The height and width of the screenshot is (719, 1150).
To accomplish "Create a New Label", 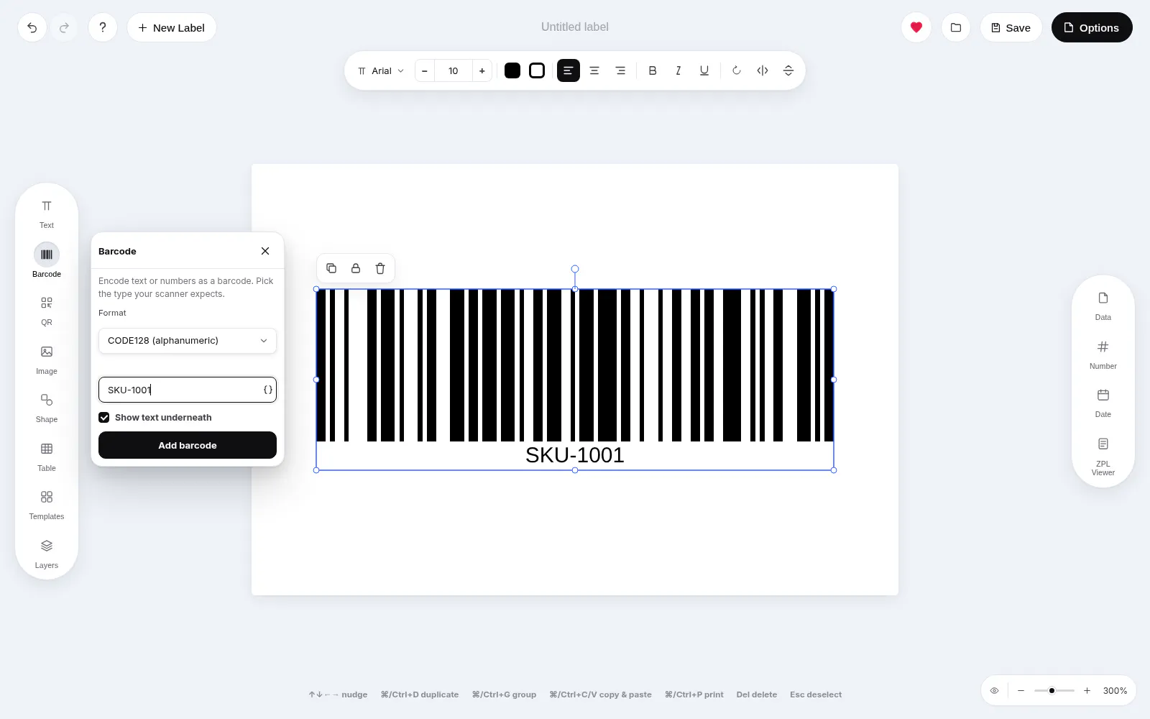I will click(172, 27).
